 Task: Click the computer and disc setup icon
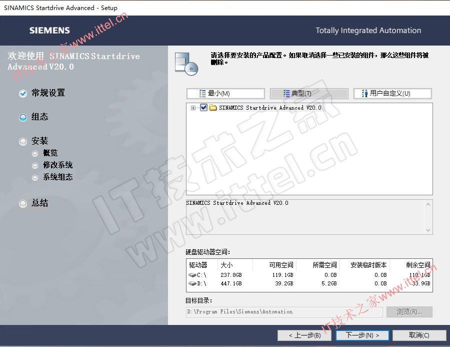coord(186,64)
